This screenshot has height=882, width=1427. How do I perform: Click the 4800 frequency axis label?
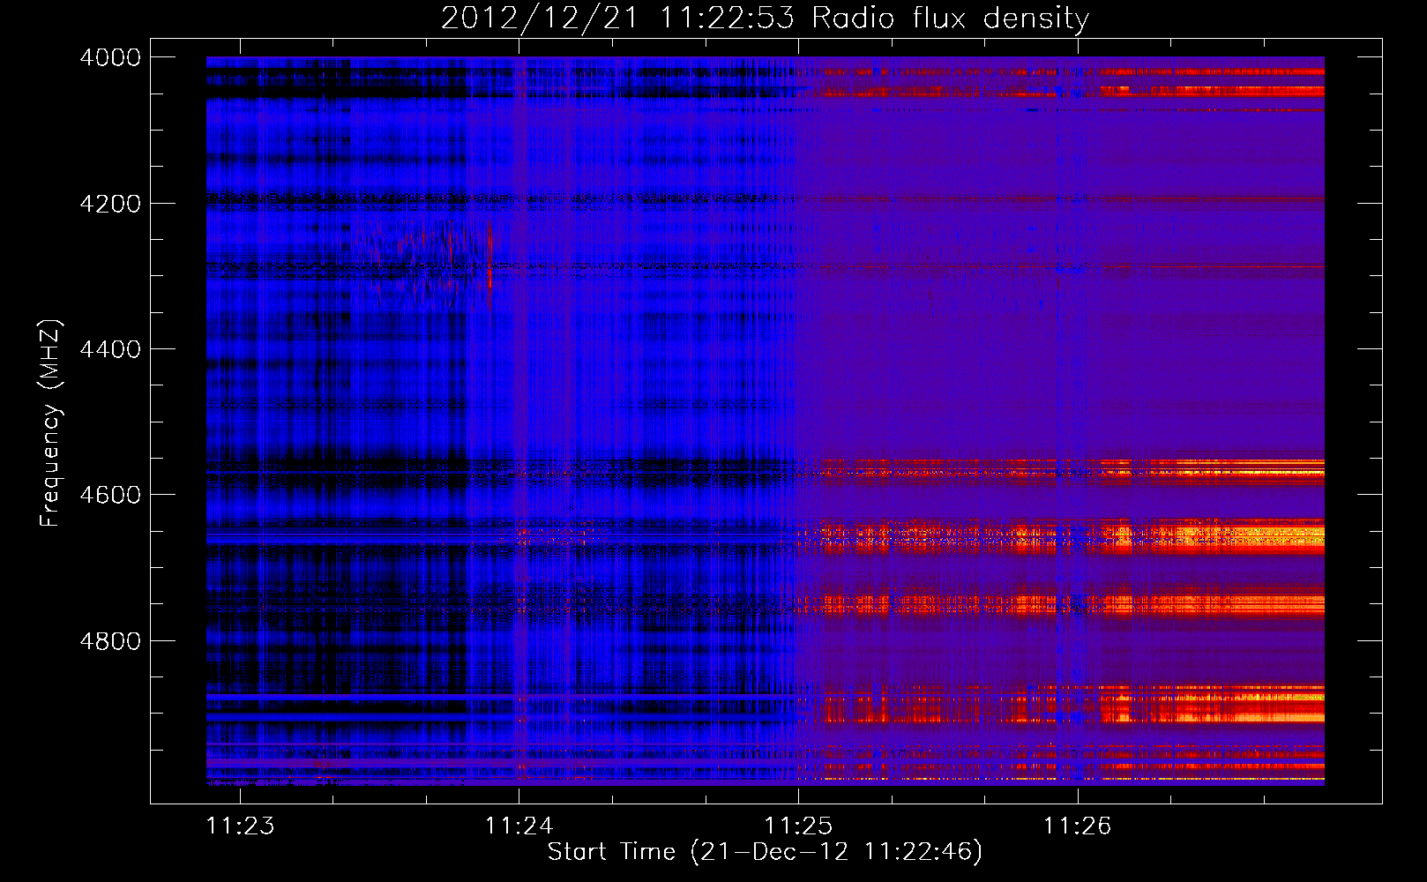pyautogui.click(x=110, y=641)
